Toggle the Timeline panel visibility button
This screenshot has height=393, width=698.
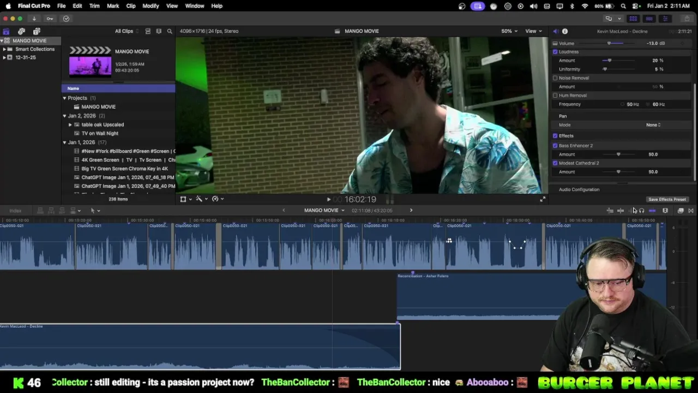tap(649, 19)
